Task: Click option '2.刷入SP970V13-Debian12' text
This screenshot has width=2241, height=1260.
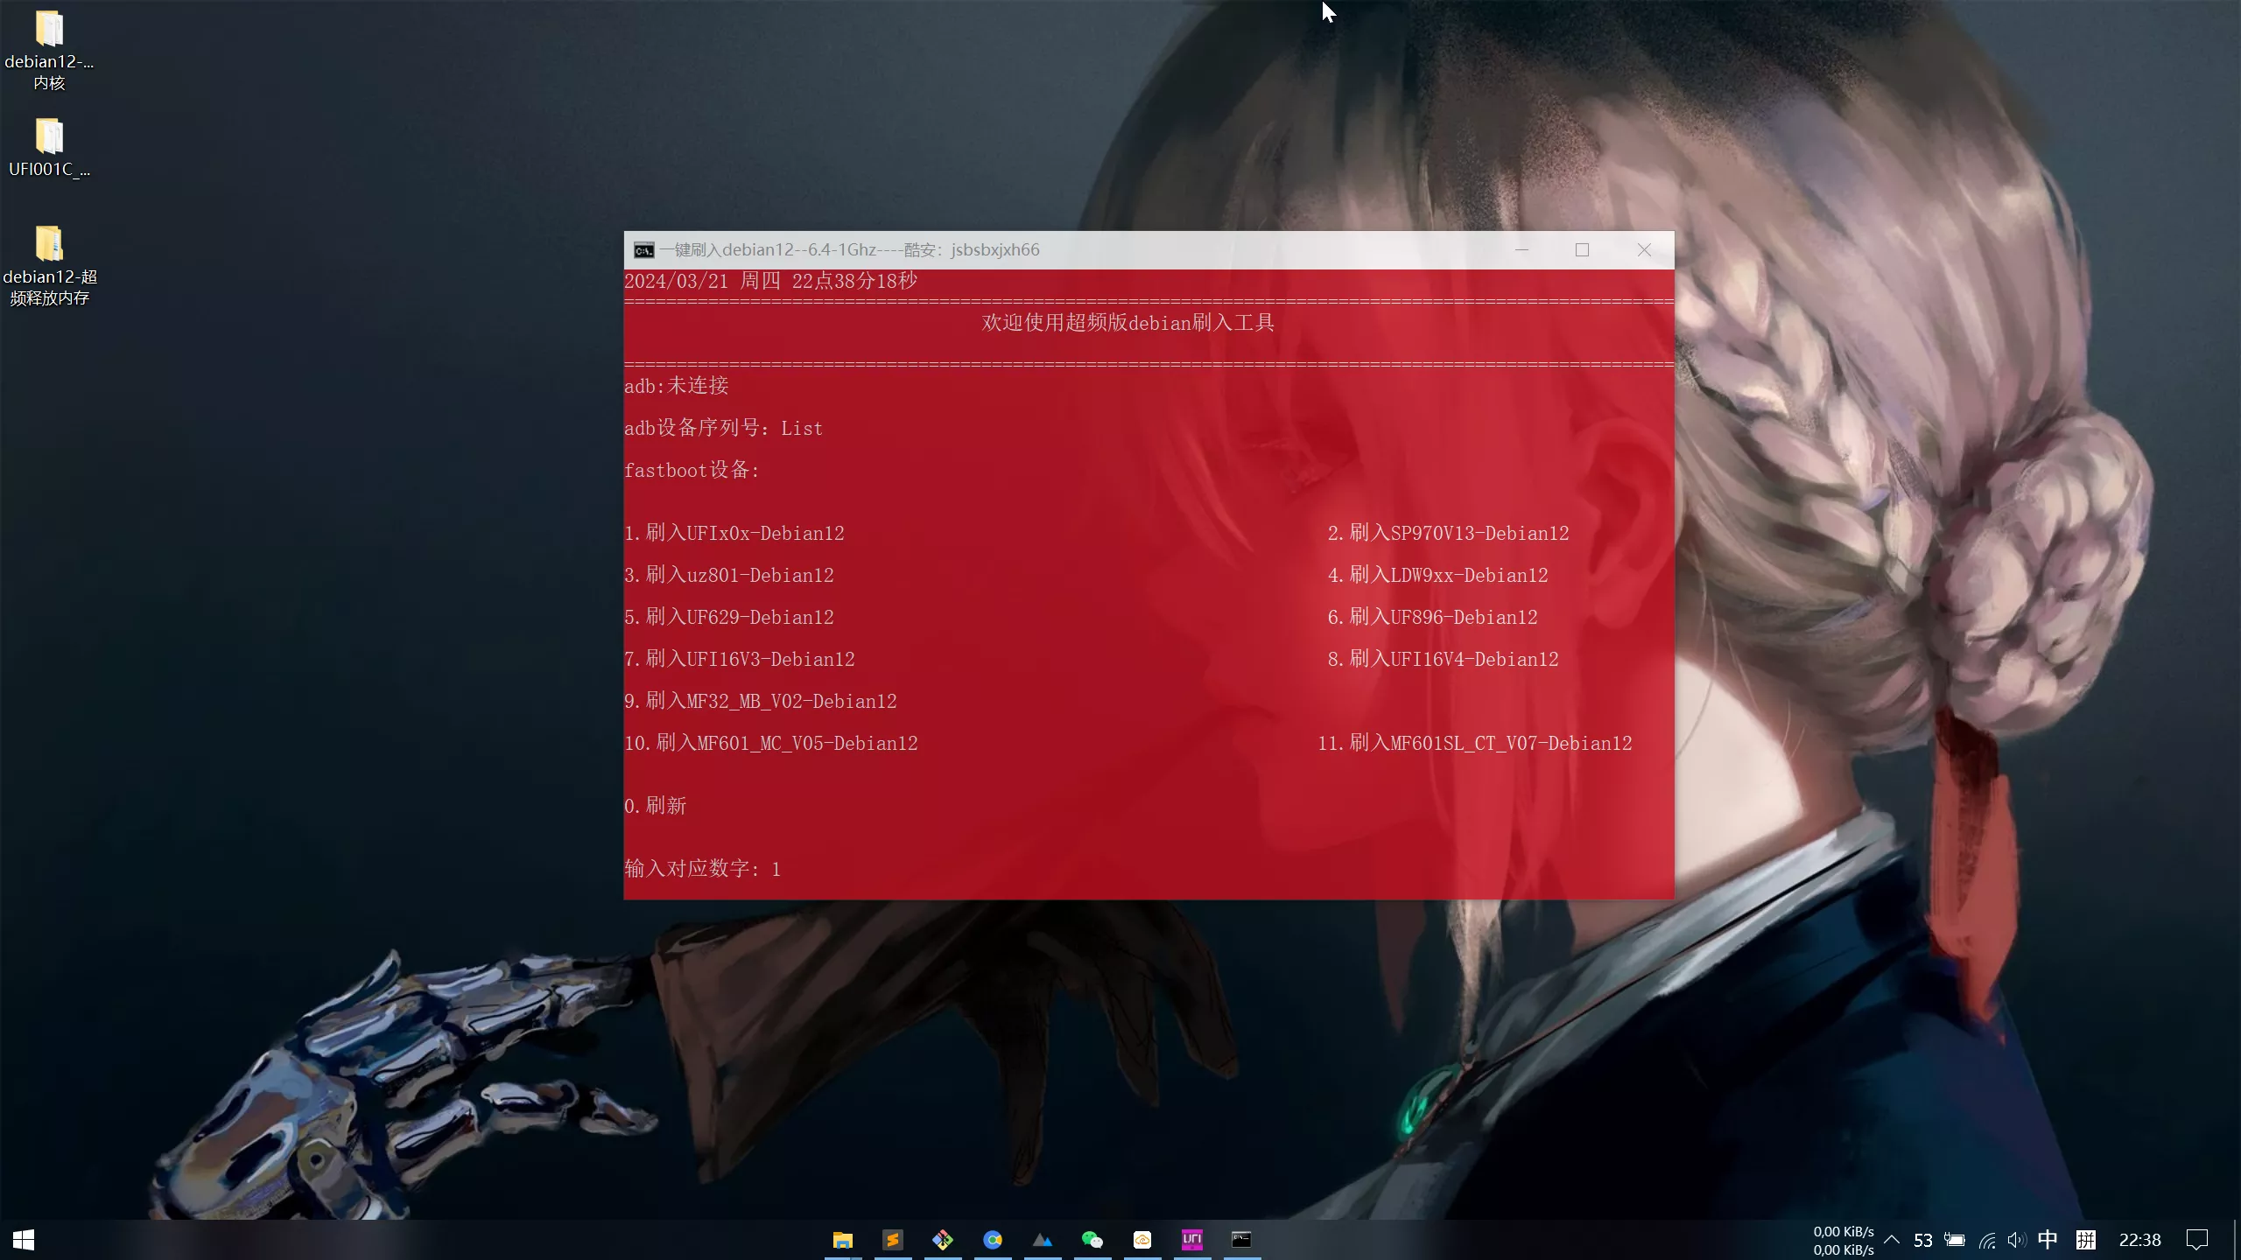Action: click(x=1449, y=533)
